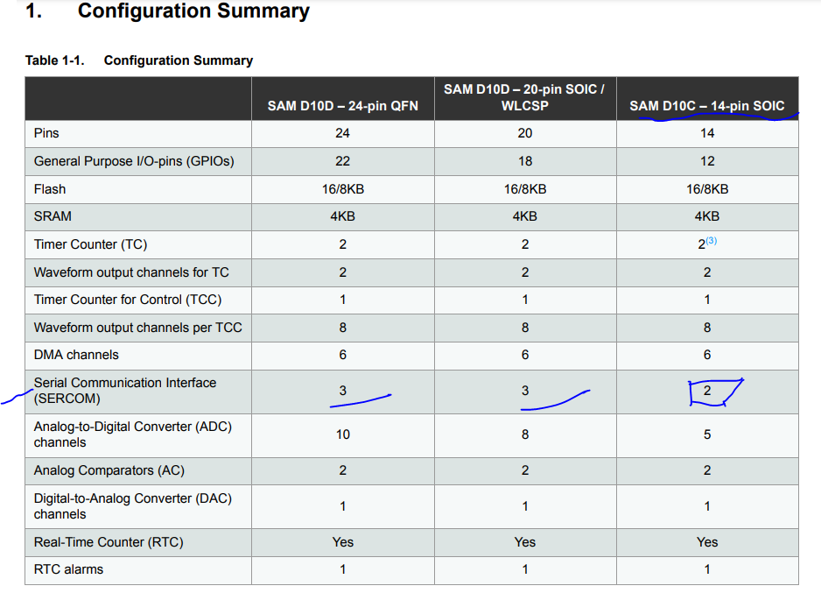Select the "16/8KB" Flash value for SAM D10C
This screenshot has height=593, width=821.
706,188
